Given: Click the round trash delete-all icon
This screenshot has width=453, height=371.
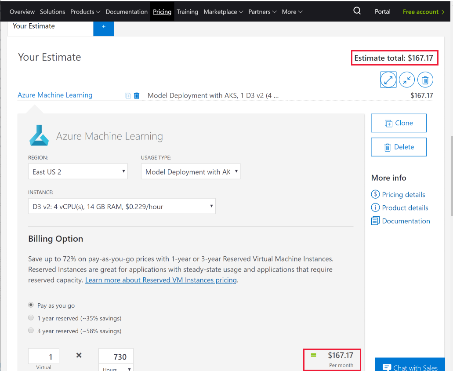Looking at the screenshot, I should (x=425, y=80).
